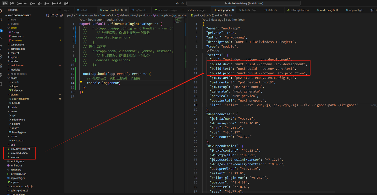This screenshot has width=377, height=195.
Task: Collapse the assets folder
Action: point(14,28)
